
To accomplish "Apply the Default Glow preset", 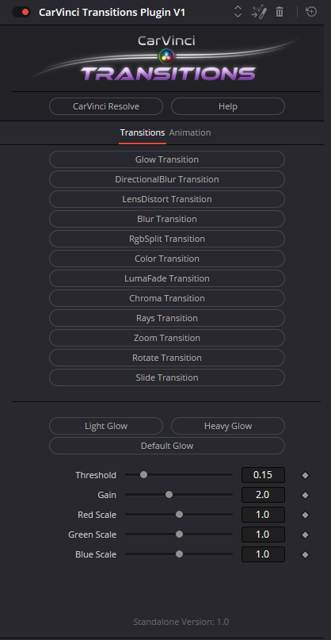I will [x=167, y=446].
